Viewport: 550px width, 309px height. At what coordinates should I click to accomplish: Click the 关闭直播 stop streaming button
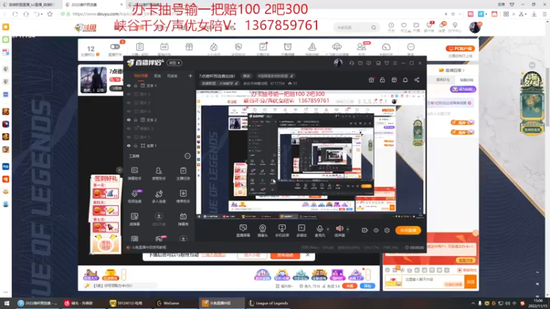point(408,230)
